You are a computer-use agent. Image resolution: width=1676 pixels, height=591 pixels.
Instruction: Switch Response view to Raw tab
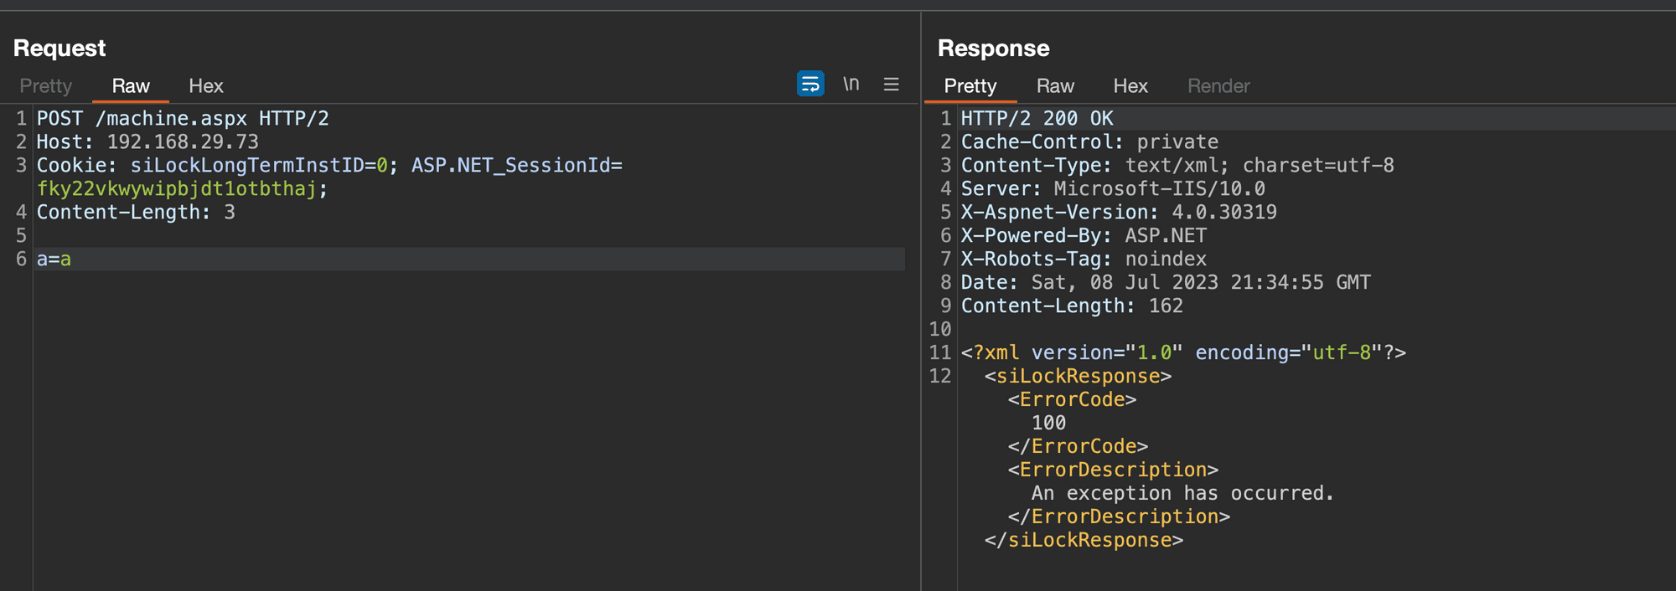coord(1055,86)
